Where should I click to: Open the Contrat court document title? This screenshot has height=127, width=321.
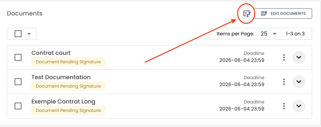(x=51, y=53)
